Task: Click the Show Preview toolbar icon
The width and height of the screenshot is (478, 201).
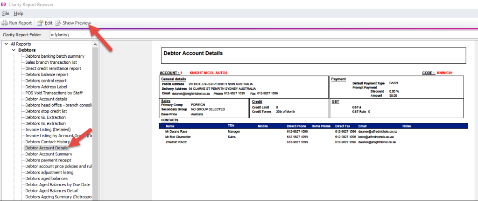Action: click(58, 23)
